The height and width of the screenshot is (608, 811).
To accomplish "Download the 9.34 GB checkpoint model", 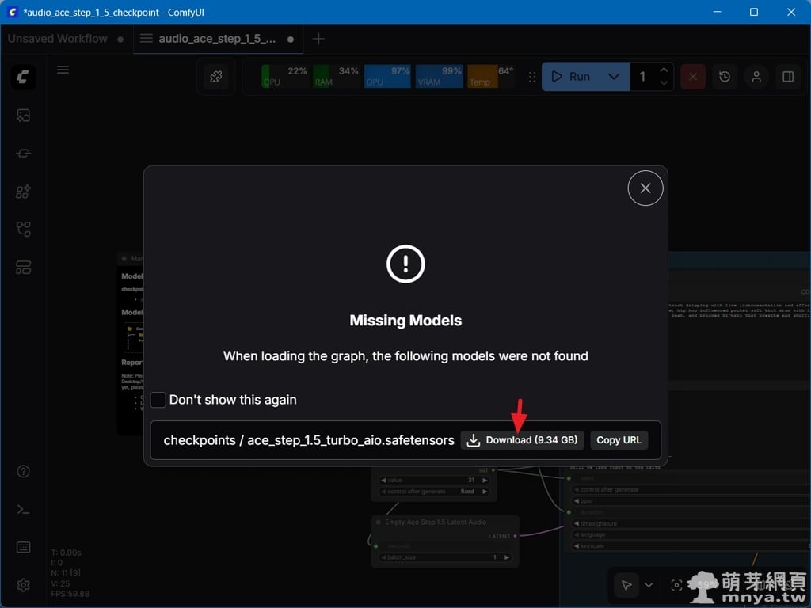I will point(522,440).
